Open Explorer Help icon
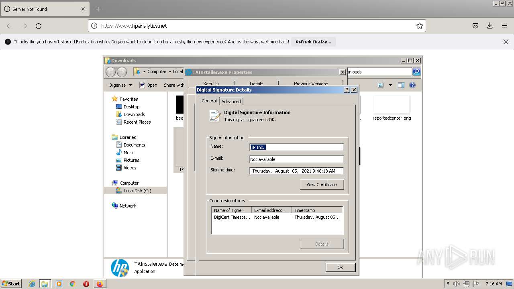Image resolution: width=514 pixels, height=289 pixels. click(412, 85)
